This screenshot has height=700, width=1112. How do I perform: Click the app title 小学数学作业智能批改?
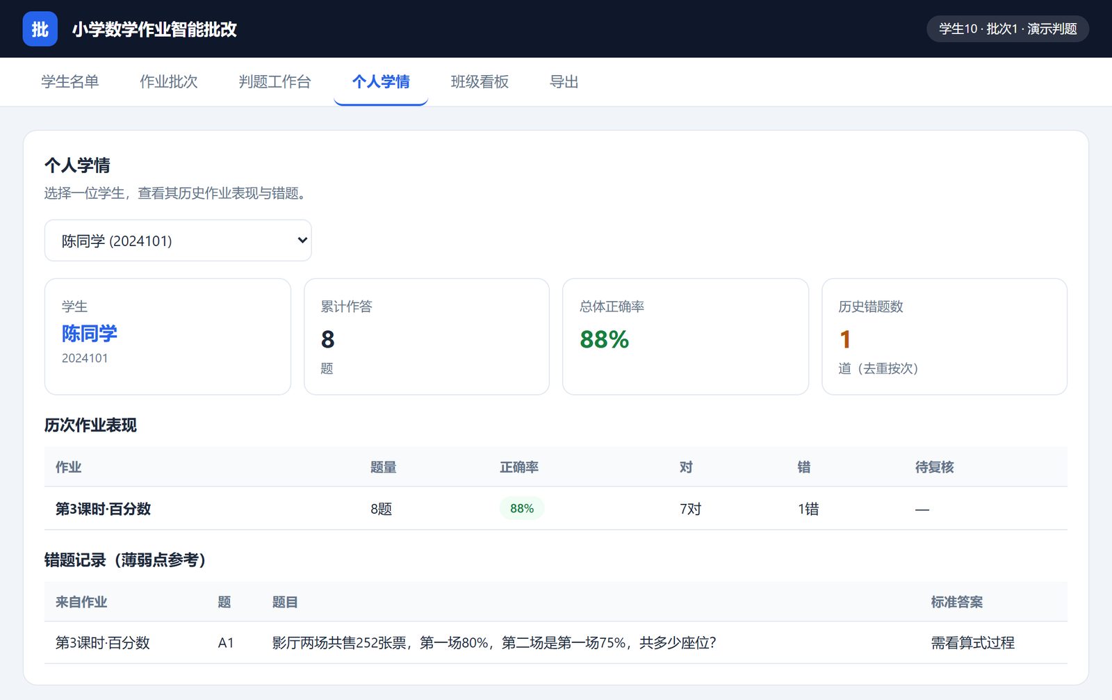[154, 29]
